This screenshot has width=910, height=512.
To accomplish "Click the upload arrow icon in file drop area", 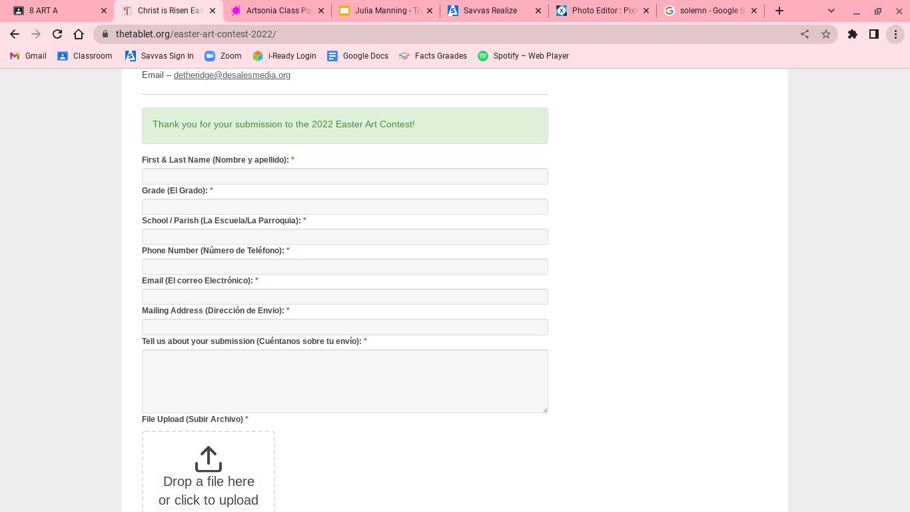I will coord(208,459).
